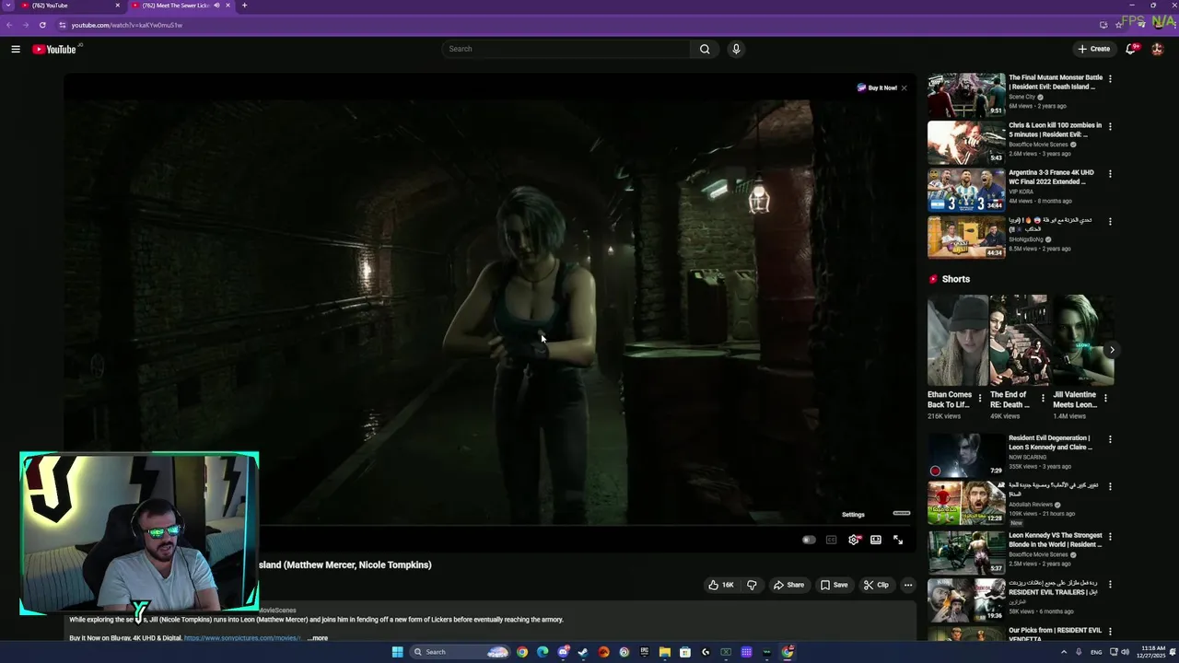Image resolution: width=1179 pixels, height=663 pixels.
Task: Open more actions ellipsis below video
Action: pyautogui.click(x=907, y=585)
